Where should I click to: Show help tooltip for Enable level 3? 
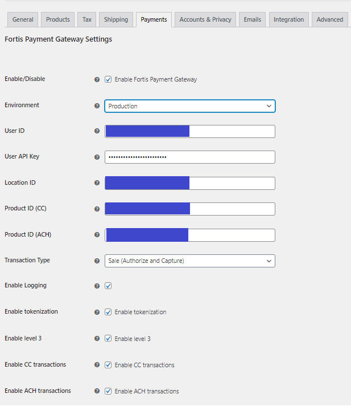(x=97, y=338)
